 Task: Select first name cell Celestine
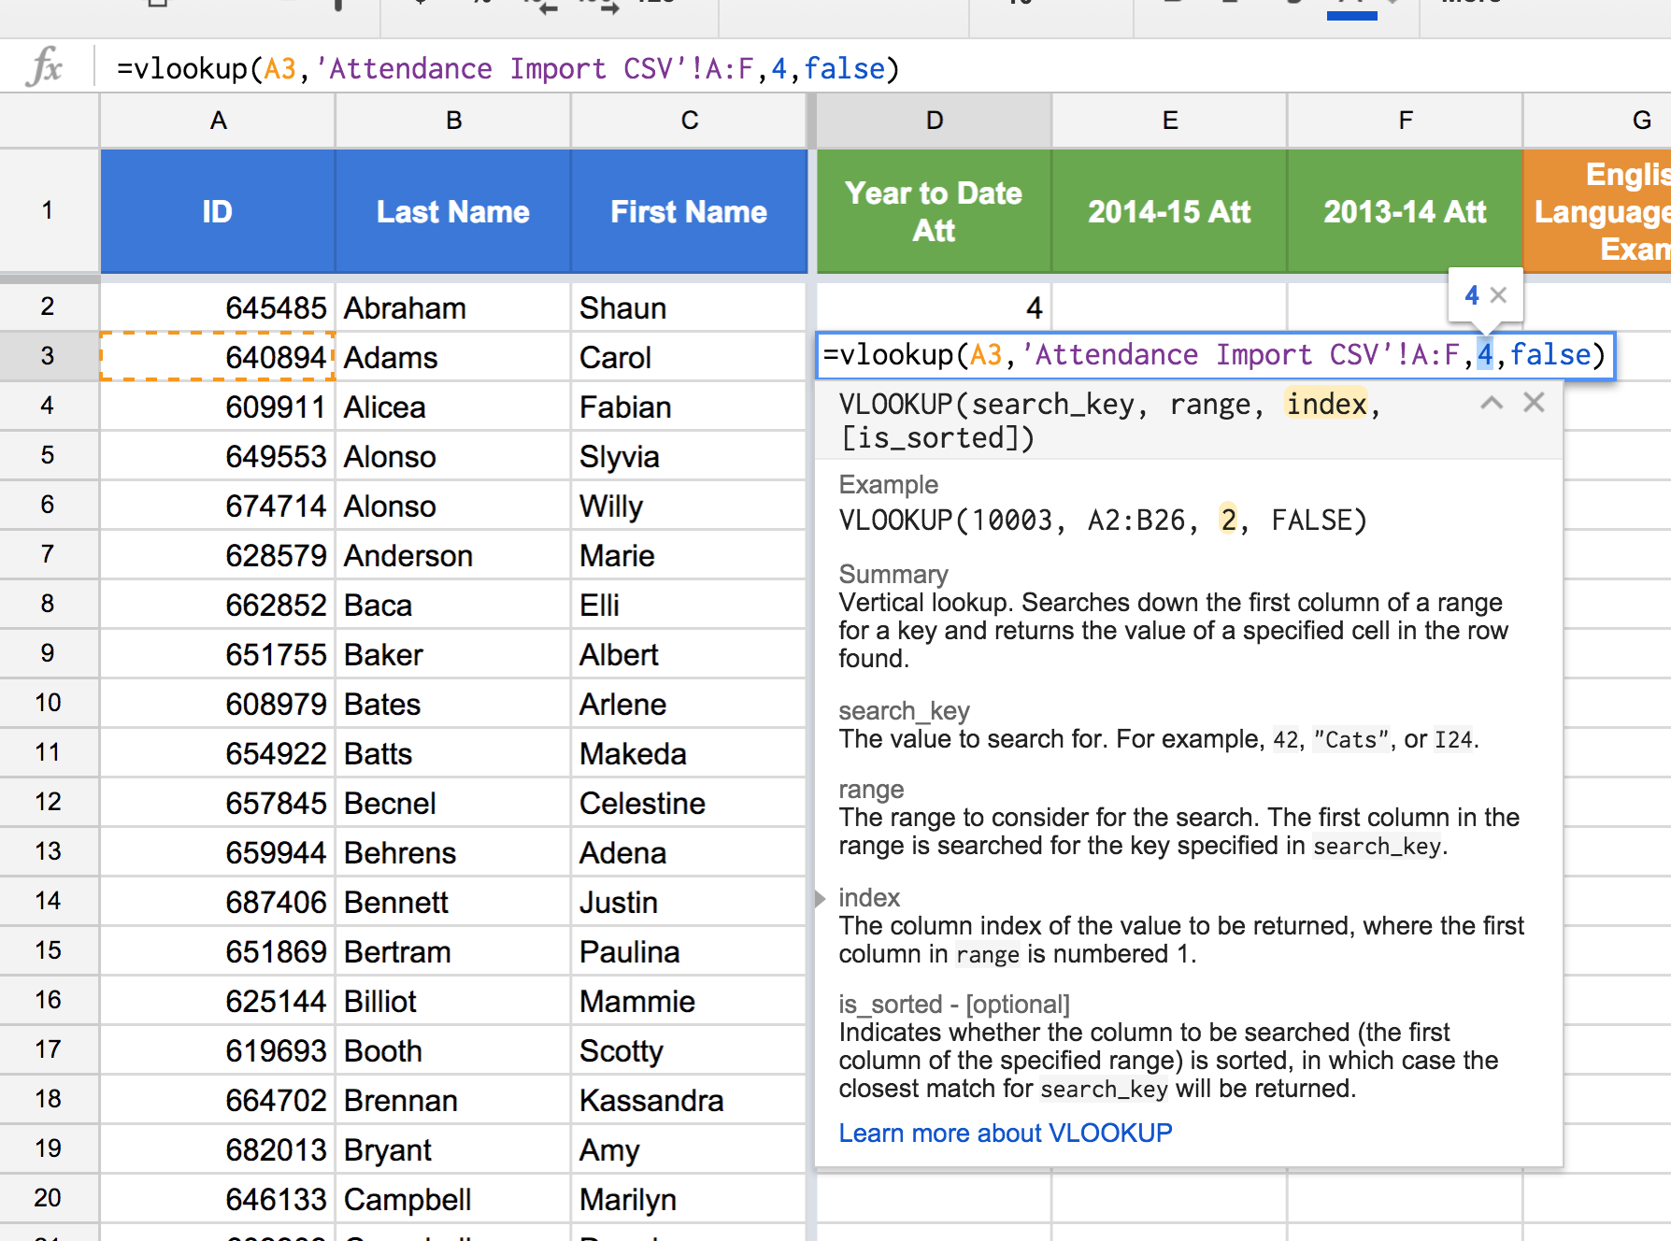click(689, 803)
